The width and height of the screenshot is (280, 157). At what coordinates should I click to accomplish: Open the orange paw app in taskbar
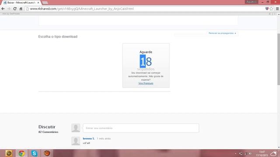[x=47, y=153]
